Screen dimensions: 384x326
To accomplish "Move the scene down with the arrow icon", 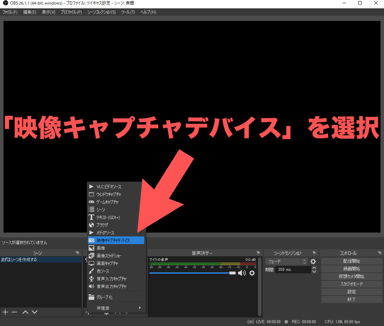I will 35,312.
